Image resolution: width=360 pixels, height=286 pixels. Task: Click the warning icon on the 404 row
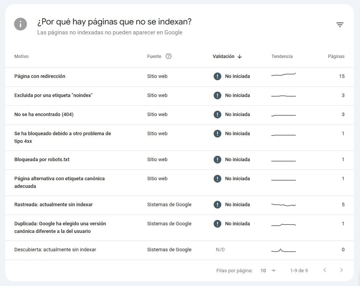(x=217, y=115)
